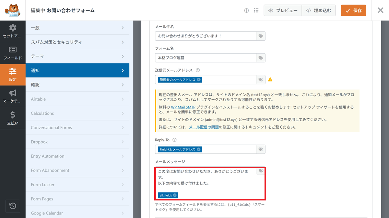The width and height of the screenshot is (389, 218).
Task: Click smart tag icon in メール件名 field
Action: pyautogui.click(x=261, y=36)
